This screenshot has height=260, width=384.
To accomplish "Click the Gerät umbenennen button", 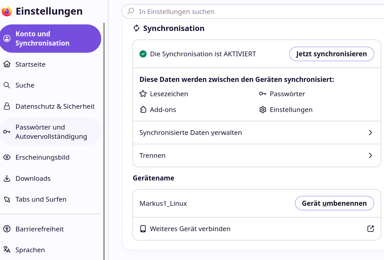I will pos(334,203).
